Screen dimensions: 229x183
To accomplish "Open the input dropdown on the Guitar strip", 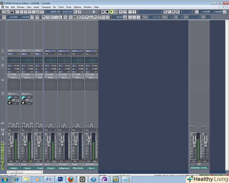I will click(13, 51).
